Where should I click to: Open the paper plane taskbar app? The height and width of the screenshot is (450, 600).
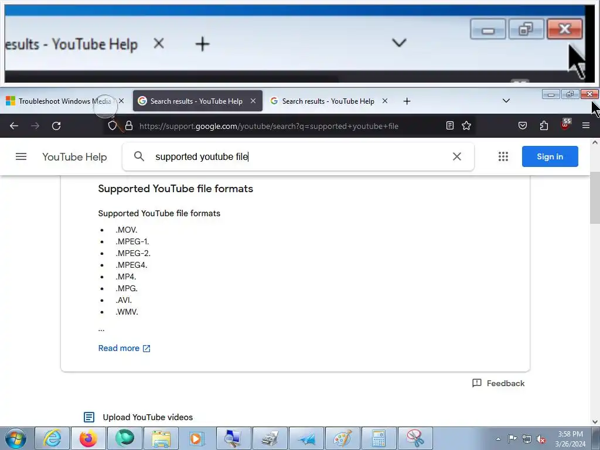tap(306, 438)
